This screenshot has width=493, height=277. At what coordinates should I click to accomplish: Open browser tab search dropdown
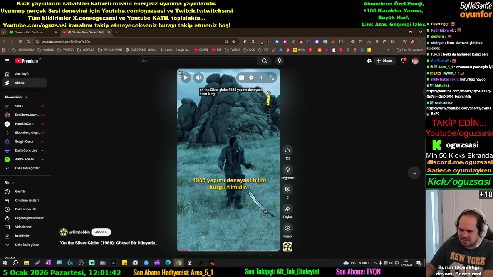point(3,32)
